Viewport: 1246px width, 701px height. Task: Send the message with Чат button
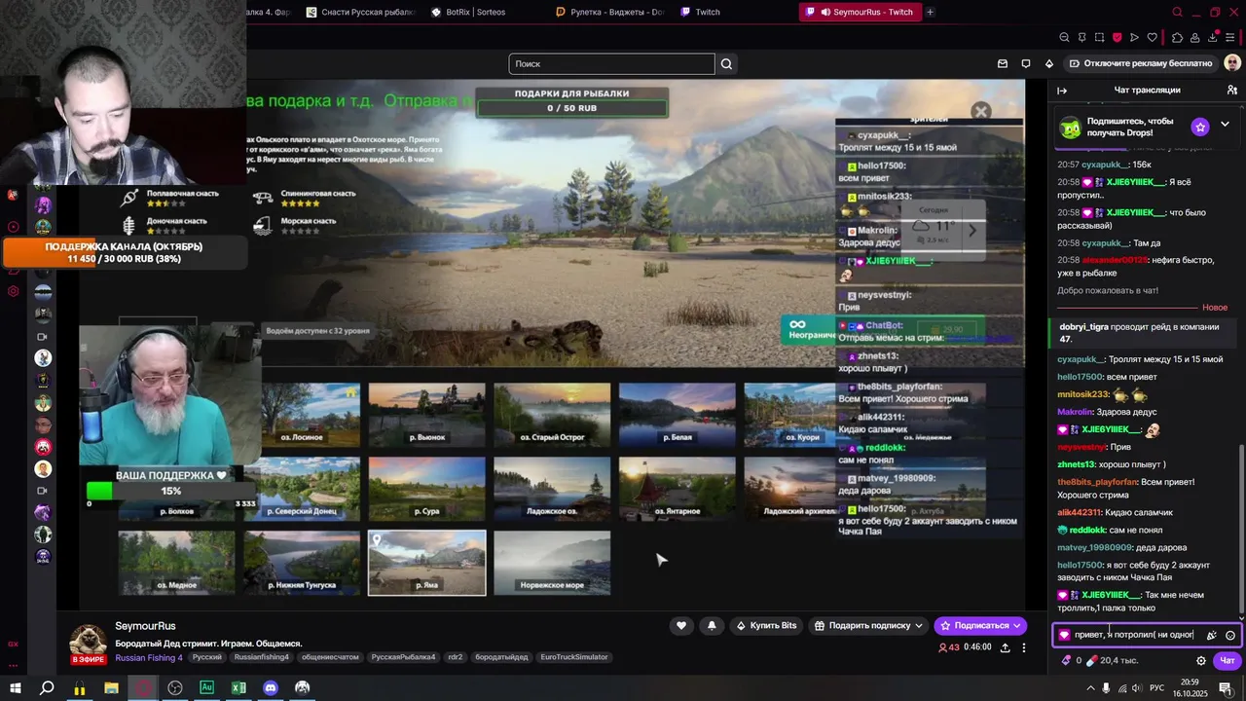pyautogui.click(x=1228, y=660)
